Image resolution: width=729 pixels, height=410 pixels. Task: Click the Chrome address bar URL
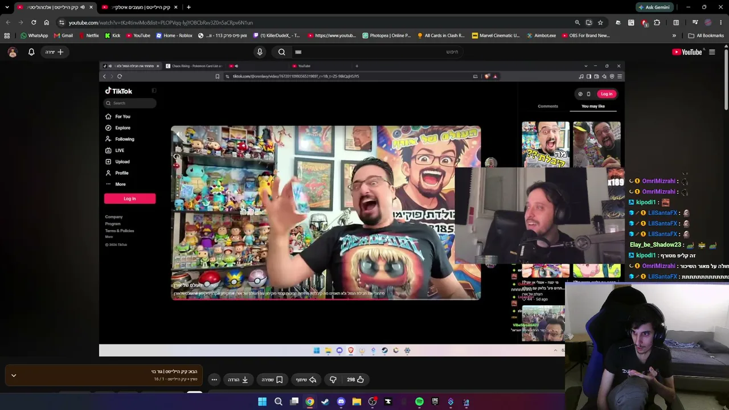click(161, 23)
